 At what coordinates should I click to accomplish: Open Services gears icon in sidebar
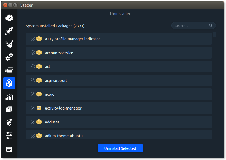[9, 57]
